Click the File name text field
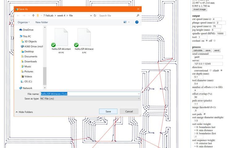Screen dimensions: 232x148 click(89, 94)
